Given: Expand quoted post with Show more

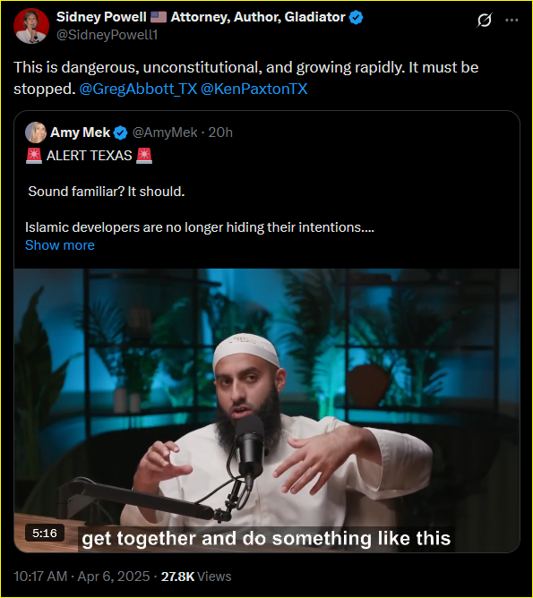Looking at the screenshot, I should (x=59, y=245).
